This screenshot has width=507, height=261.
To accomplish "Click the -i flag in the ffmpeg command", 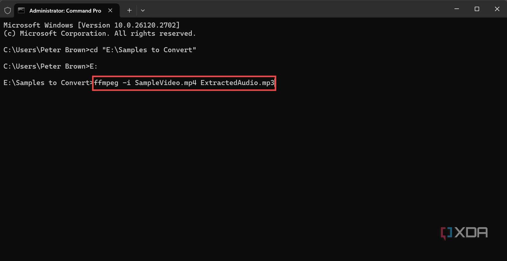I will pyautogui.click(x=127, y=83).
